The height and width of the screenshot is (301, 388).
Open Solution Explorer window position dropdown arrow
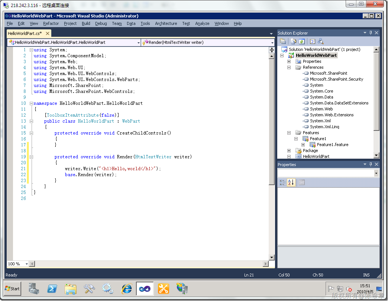coord(365,33)
